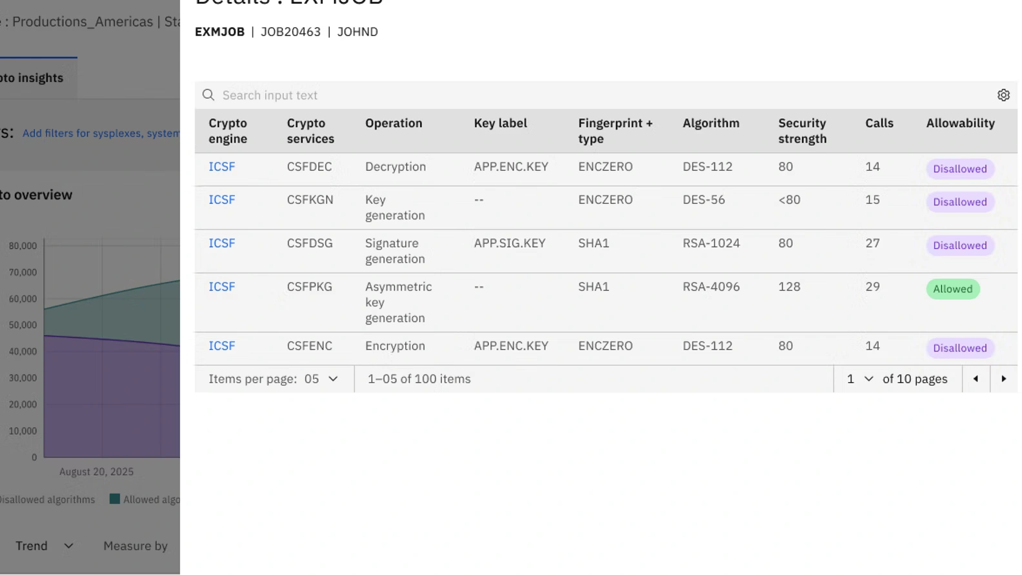Click the Allowed algorithms legend swatch
Image resolution: width=1022 pixels, height=575 pixels.
[x=115, y=499]
